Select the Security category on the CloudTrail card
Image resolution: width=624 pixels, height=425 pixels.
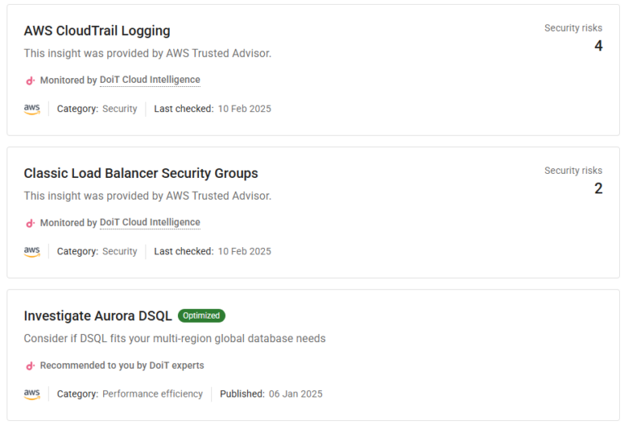point(119,109)
